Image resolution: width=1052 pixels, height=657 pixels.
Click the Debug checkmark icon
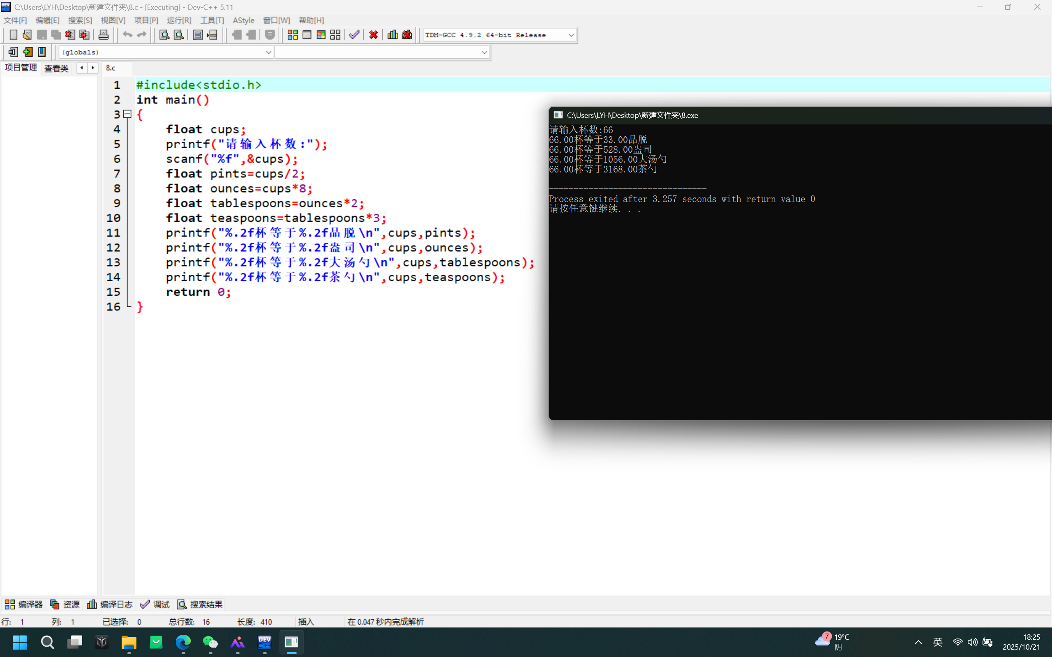coord(354,35)
